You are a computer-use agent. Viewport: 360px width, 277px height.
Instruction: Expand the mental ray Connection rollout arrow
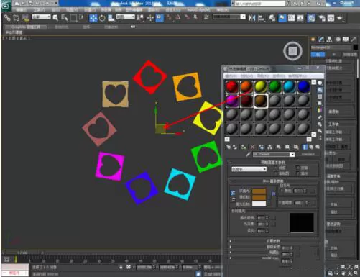231,258
